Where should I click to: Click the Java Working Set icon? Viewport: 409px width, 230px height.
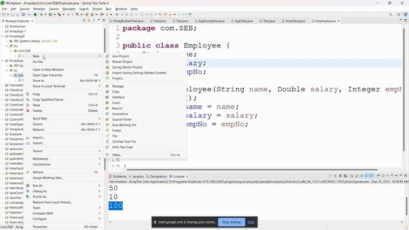[107, 125]
